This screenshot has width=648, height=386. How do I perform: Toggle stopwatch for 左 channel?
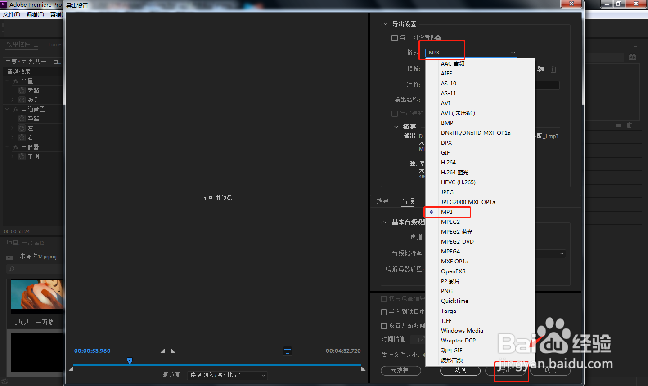coord(22,128)
